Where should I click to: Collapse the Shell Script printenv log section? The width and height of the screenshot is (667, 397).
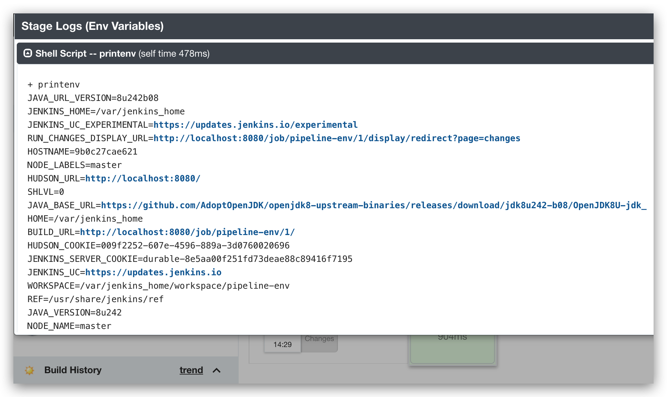(28, 53)
